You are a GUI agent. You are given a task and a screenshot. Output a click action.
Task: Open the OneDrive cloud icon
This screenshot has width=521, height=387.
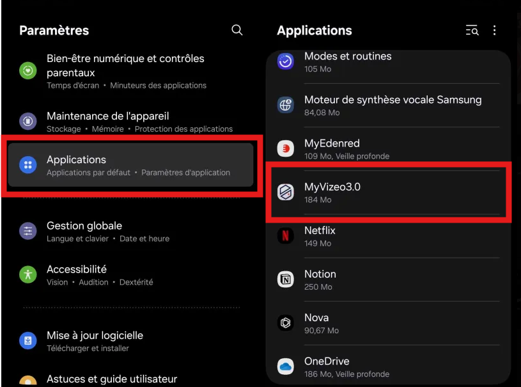pyautogui.click(x=286, y=367)
